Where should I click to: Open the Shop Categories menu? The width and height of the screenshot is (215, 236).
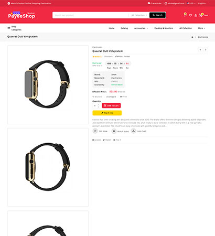[x=14, y=28]
